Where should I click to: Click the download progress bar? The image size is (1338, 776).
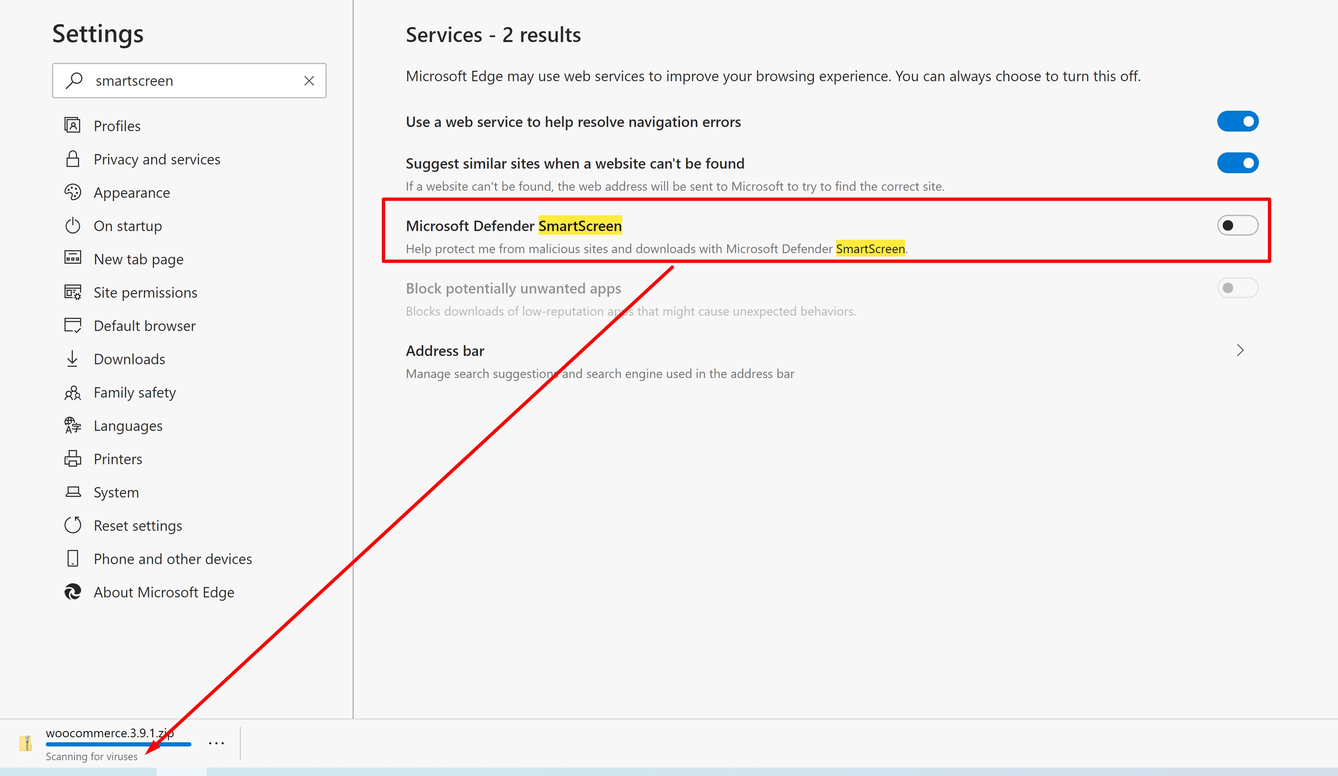point(118,745)
